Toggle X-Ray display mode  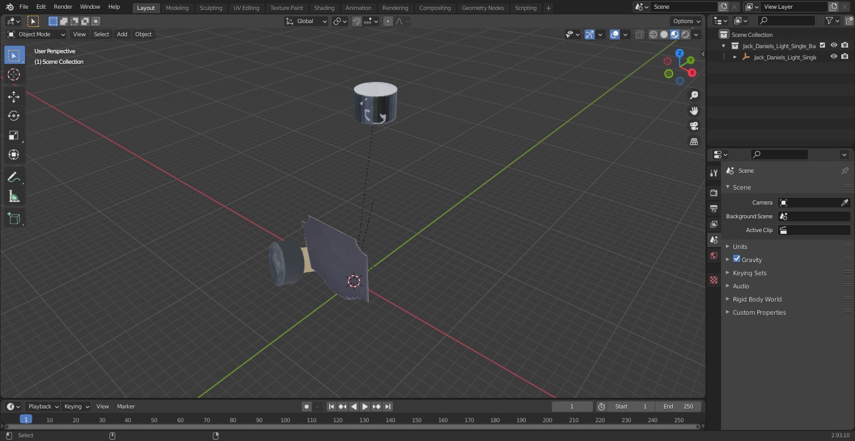coord(639,34)
